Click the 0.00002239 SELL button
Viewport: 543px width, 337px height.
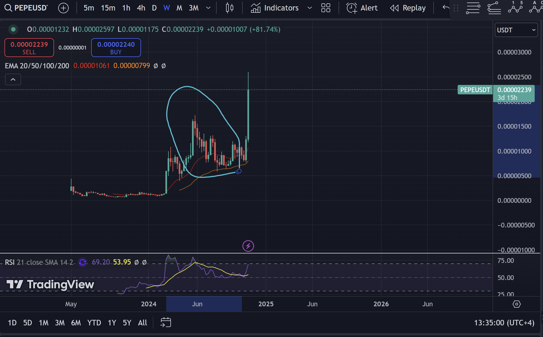(x=29, y=48)
